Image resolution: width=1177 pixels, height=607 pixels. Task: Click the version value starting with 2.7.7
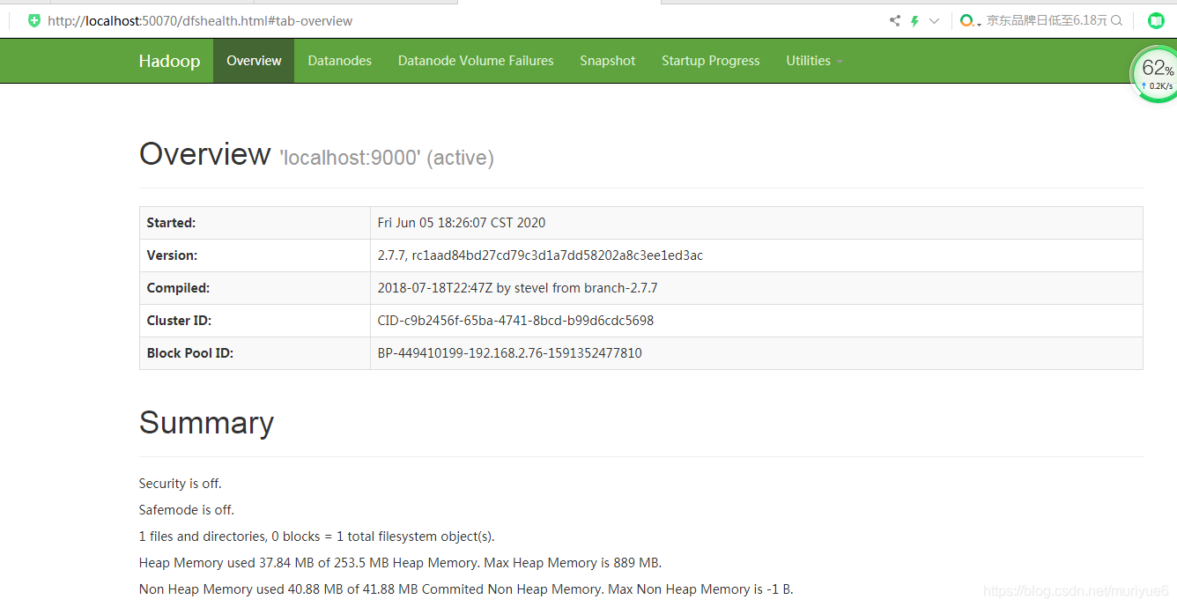pos(540,255)
